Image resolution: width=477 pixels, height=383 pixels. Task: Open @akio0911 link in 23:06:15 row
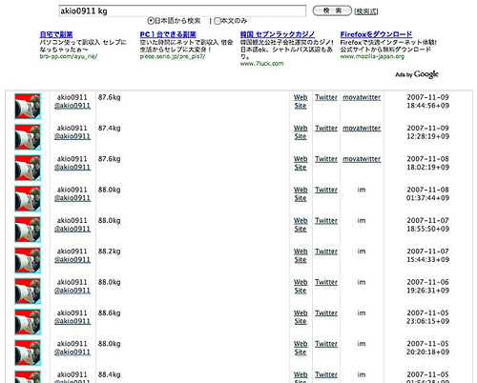73,321
